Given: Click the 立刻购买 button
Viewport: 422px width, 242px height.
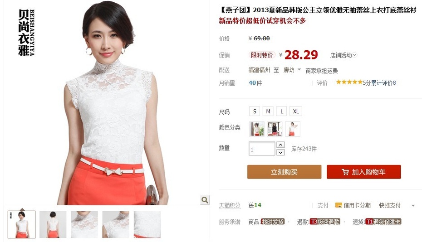Looking at the screenshot, I should click(284, 172).
